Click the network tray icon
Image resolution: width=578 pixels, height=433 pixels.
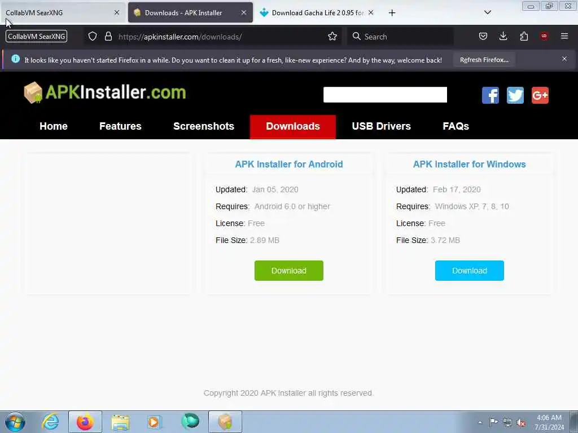pos(507,422)
